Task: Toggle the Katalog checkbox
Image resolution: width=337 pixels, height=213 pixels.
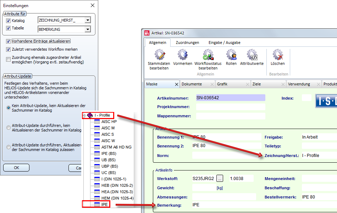Action: click(9, 21)
